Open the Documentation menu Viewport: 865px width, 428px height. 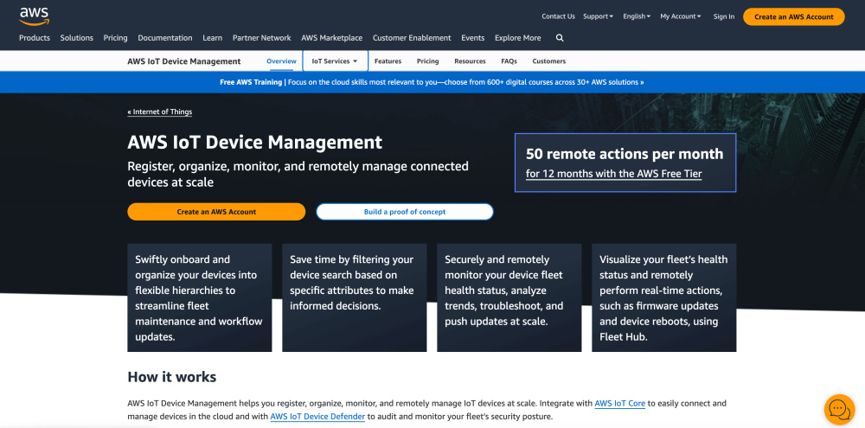click(x=165, y=38)
